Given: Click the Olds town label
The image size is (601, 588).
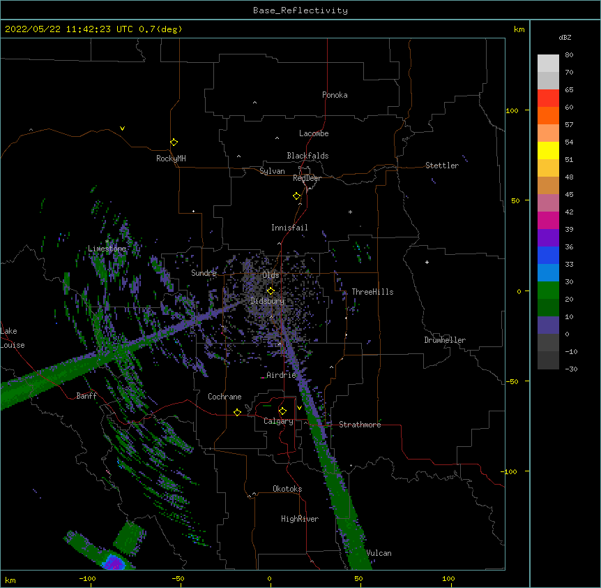Looking at the screenshot, I should (x=271, y=275).
